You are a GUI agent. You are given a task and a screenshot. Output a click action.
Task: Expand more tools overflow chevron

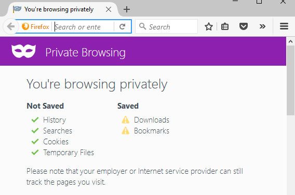[262, 26]
